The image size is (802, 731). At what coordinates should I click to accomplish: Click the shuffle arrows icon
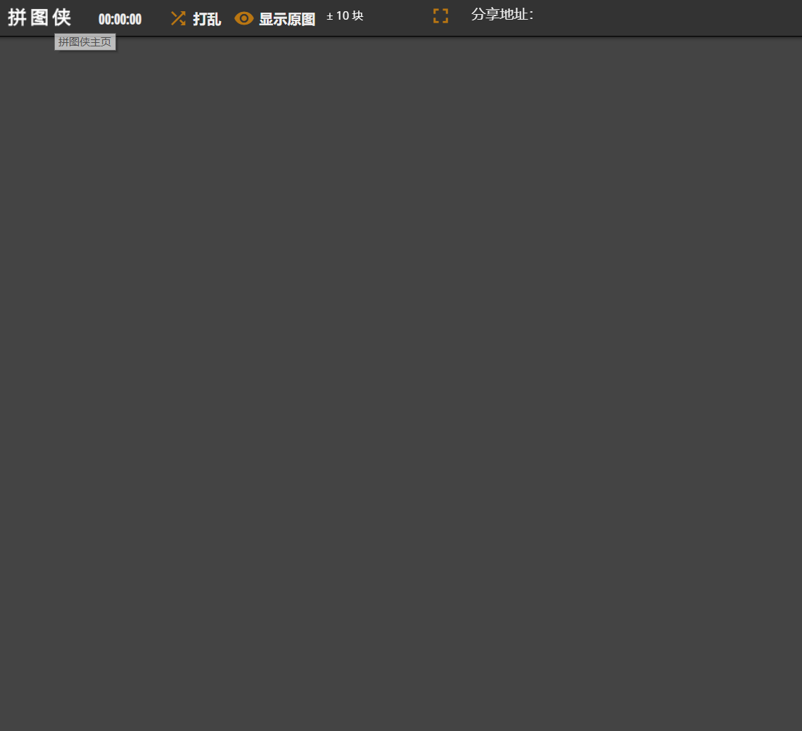coord(178,18)
